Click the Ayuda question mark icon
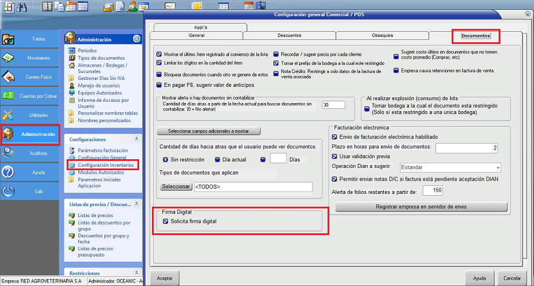 pyautogui.click(x=9, y=173)
